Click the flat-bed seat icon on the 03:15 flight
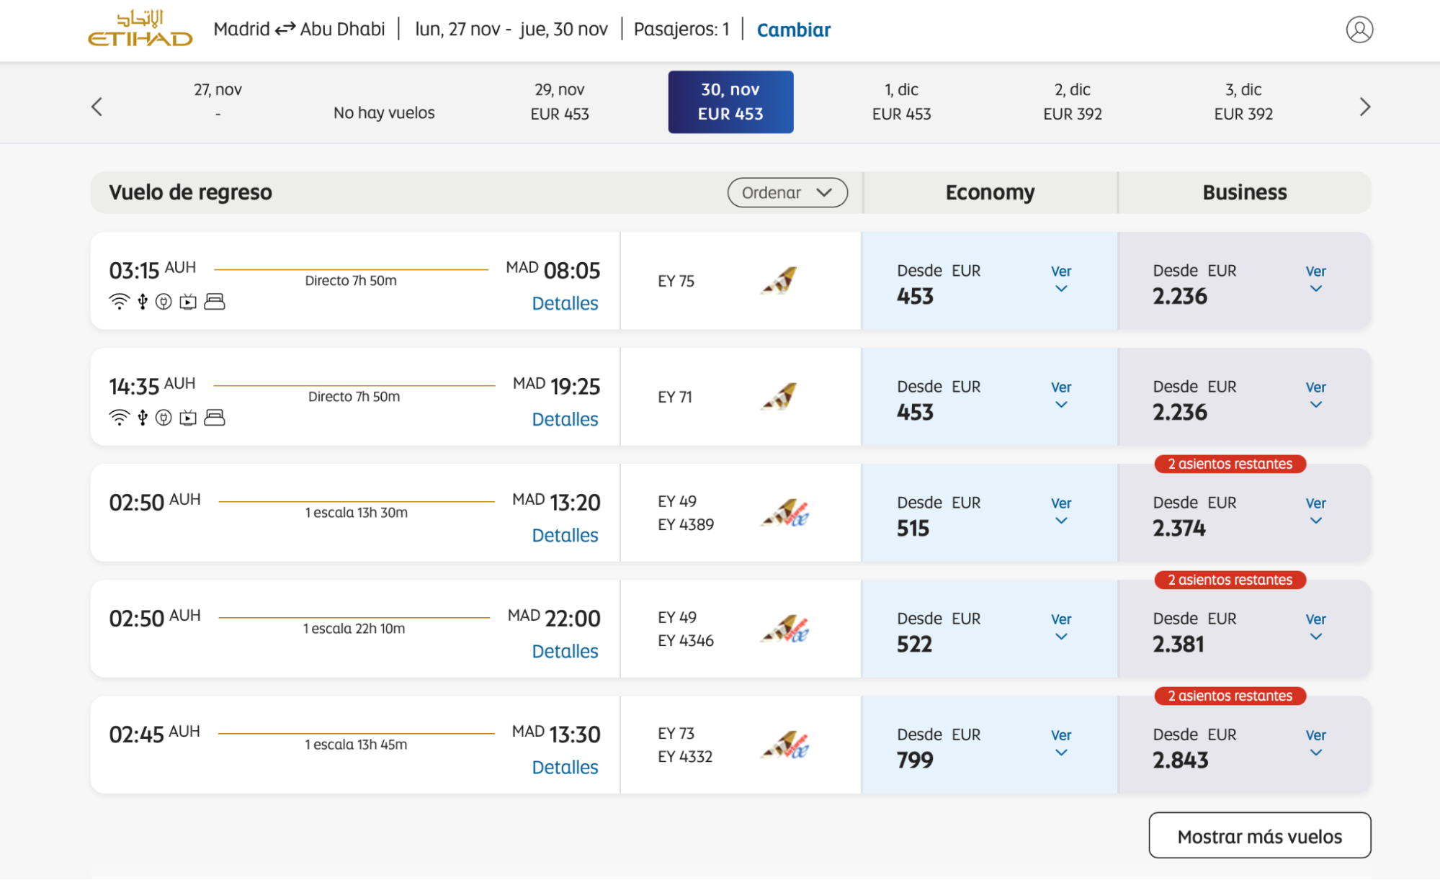This screenshot has width=1440, height=880. pyautogui.click(x=215, y=302)
